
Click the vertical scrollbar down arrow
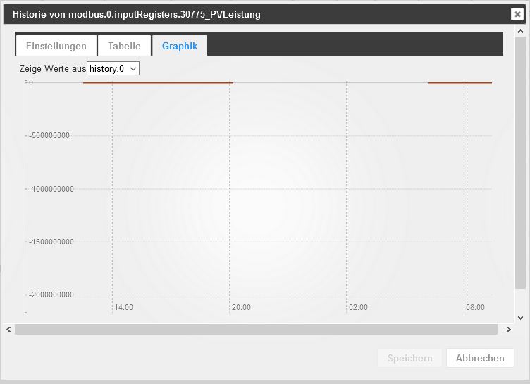(521, 317)
